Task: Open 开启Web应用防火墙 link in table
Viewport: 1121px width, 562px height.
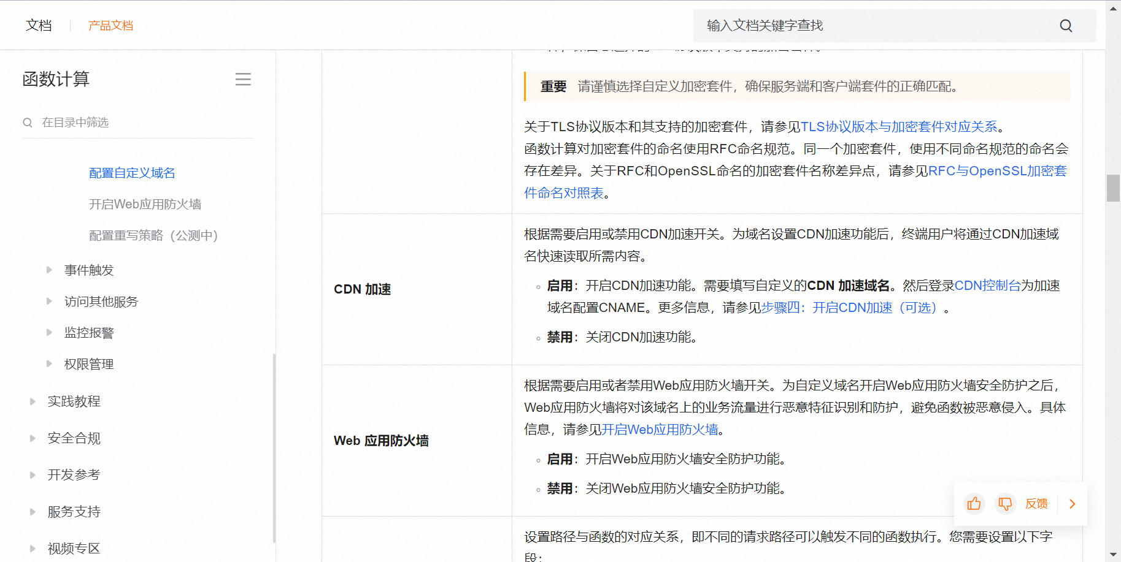Action: tap(660, 430)
